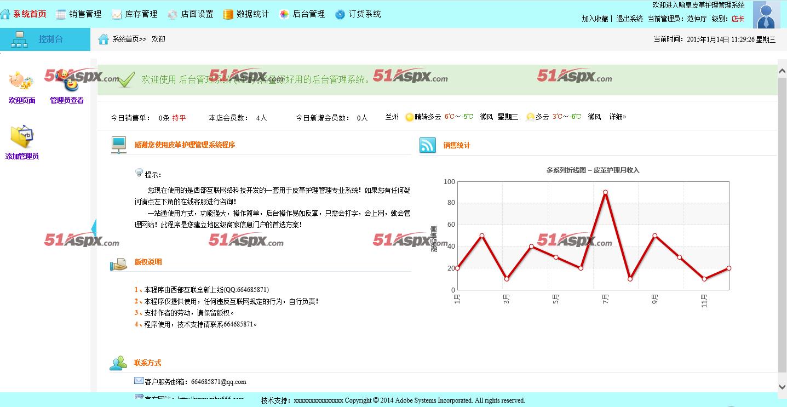
Task: Click the light bulb 提示 icon
Action: pos(139,173)
